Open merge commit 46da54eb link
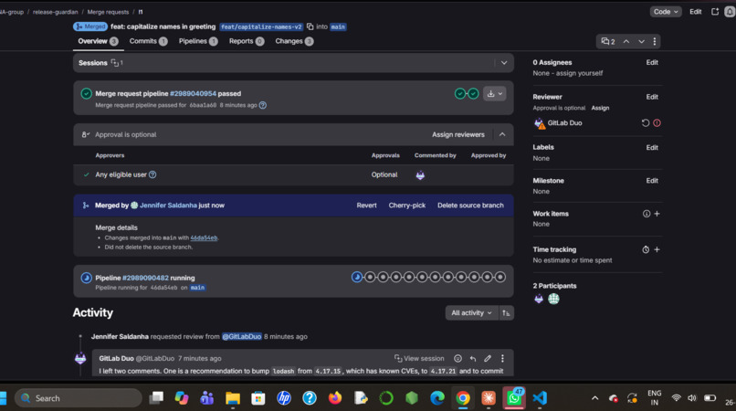Image resolution: width=736 pixels, height=411 pixels. pos(204,238)
